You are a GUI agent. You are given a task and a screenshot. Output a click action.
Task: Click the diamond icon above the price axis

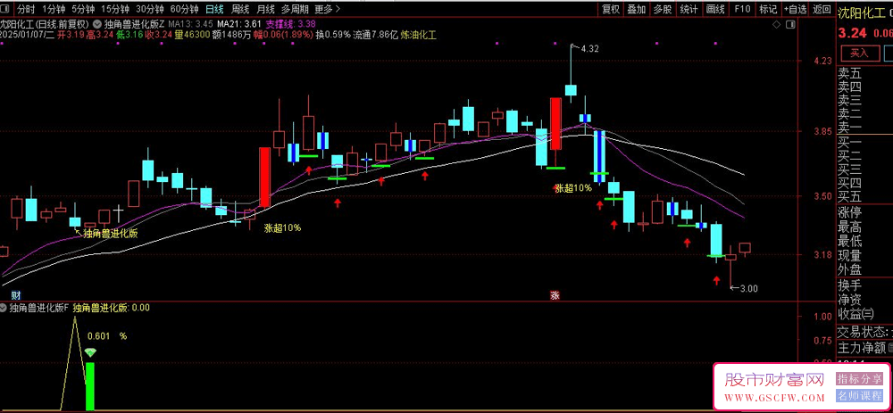(x=776, y=25)
